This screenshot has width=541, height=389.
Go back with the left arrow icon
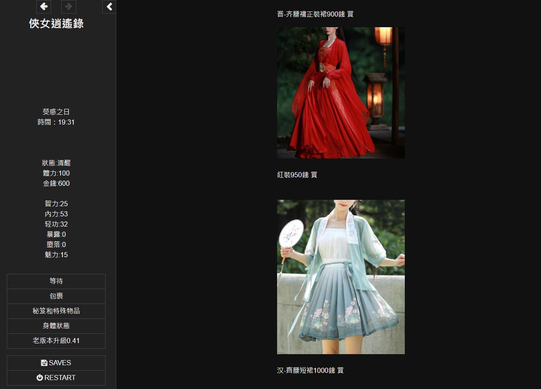pyautogui.click(x=43, y=7)
